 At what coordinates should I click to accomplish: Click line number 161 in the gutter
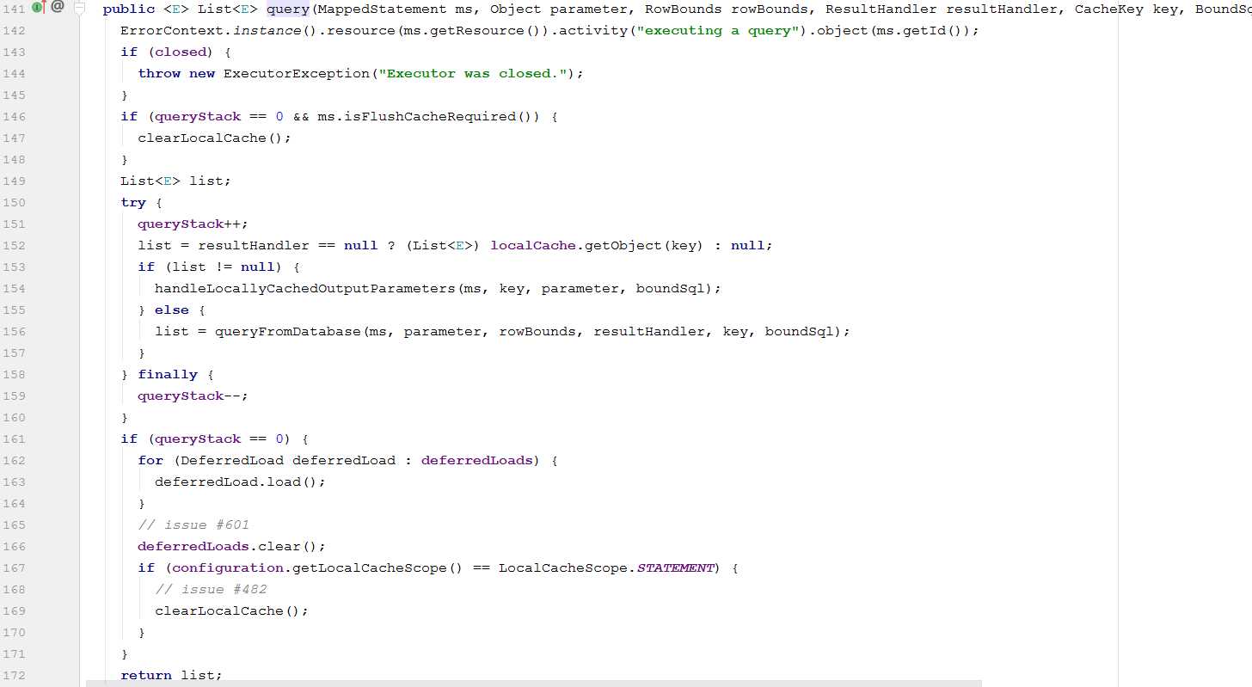coord(15,439)
